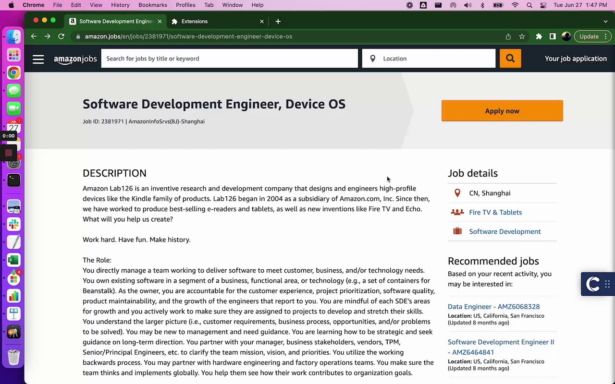The height and width of the screenshot is (384, 615).
Task: Open the hamburger navigation menu
Action: pos(38,59)
